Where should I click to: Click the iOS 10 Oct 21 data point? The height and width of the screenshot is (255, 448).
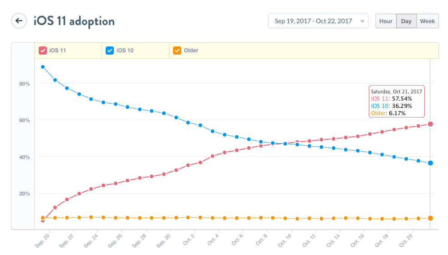[430, 163]
